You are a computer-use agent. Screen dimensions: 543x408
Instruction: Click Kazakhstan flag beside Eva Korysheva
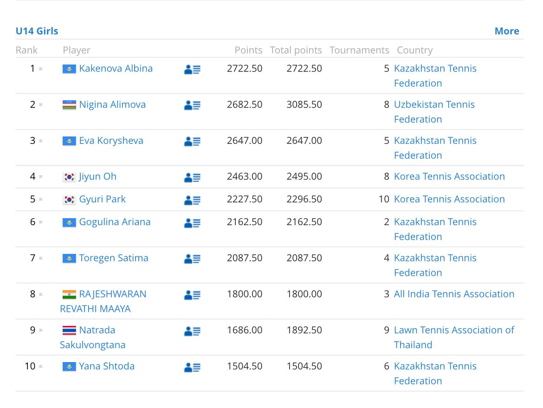coord(69,141)
